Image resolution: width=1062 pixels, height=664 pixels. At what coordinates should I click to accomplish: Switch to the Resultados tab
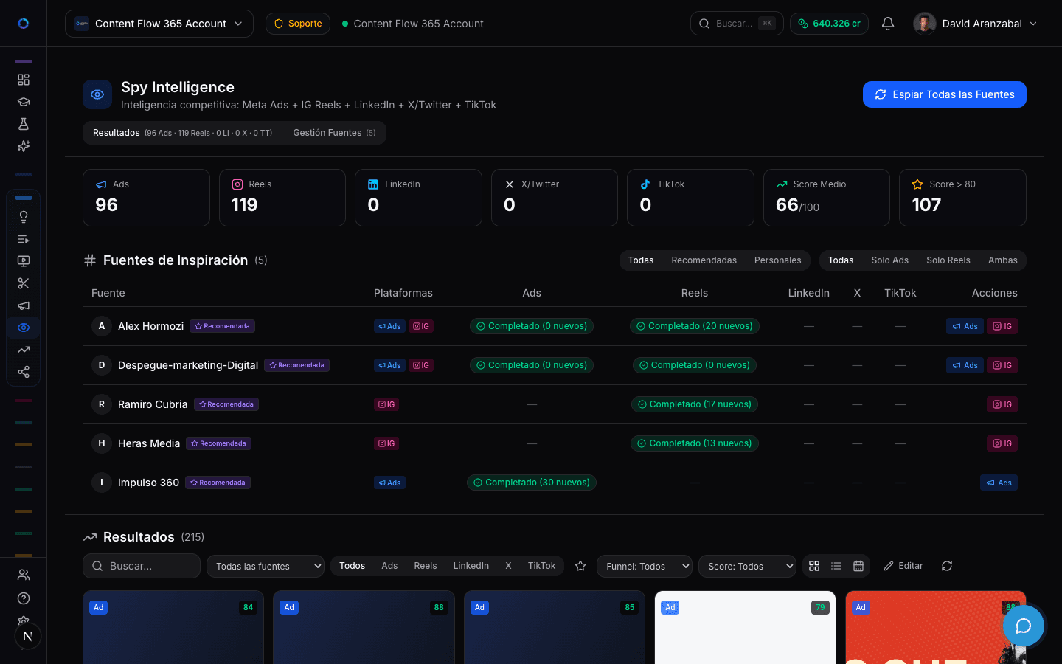pyautogui.click(x=182, y=133)
